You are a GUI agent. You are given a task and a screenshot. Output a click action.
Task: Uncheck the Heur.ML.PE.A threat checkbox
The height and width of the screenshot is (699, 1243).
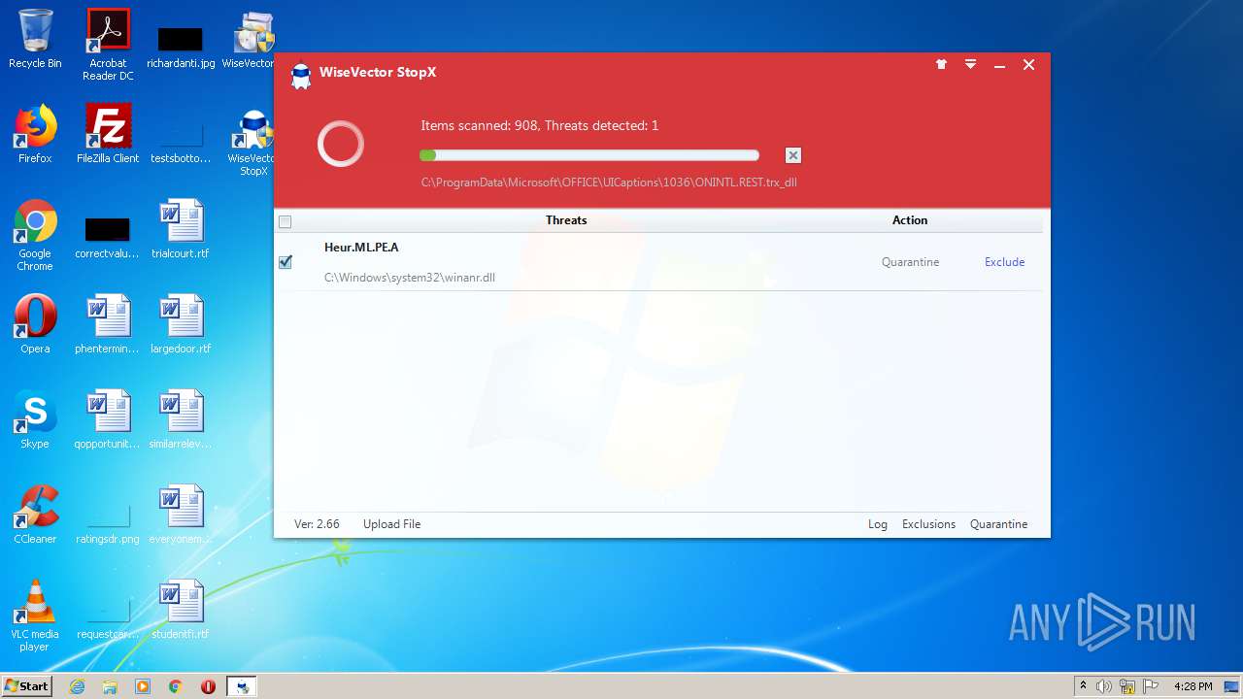pos(286,262)
